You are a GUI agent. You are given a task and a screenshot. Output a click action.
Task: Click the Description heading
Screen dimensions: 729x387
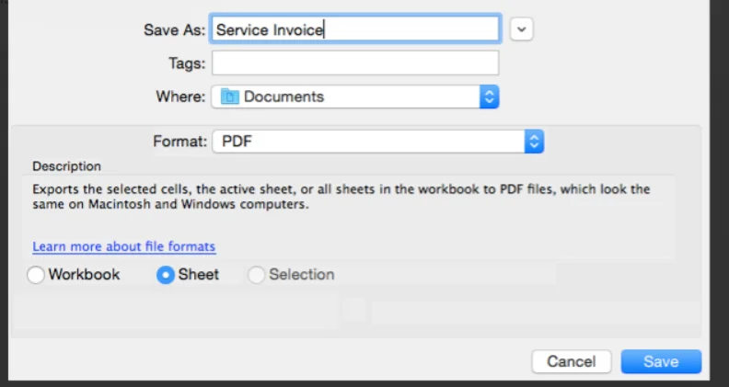(66, 166)
